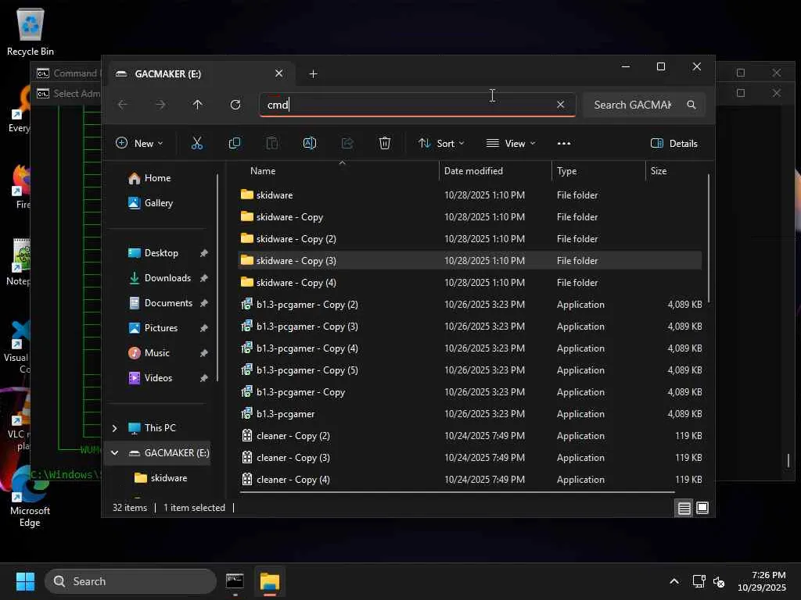Expand the This PC tree node
Viewport: 801px width, 600px height.
115,428
